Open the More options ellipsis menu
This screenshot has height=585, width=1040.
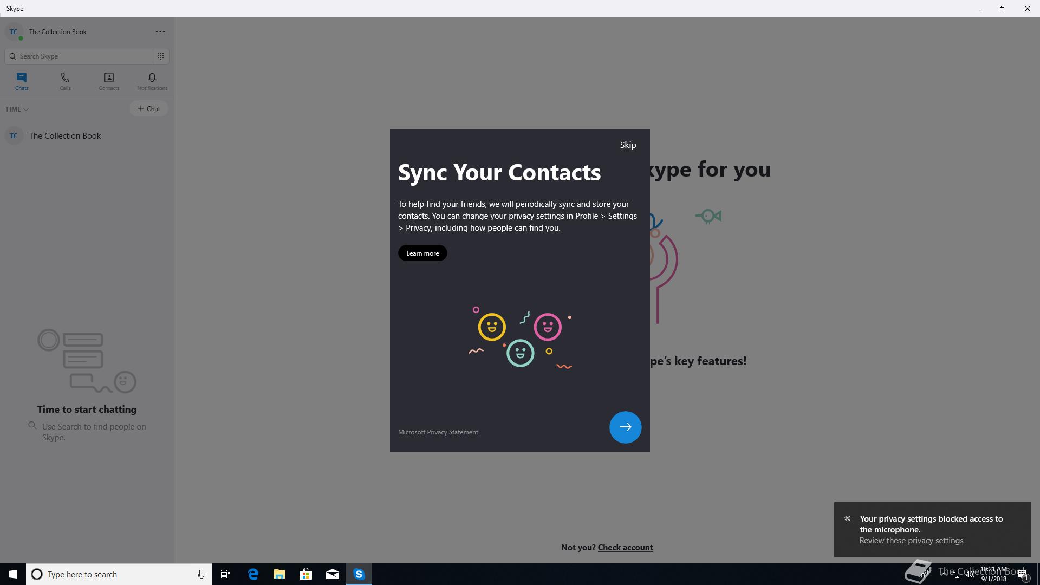tap(160, 32)
